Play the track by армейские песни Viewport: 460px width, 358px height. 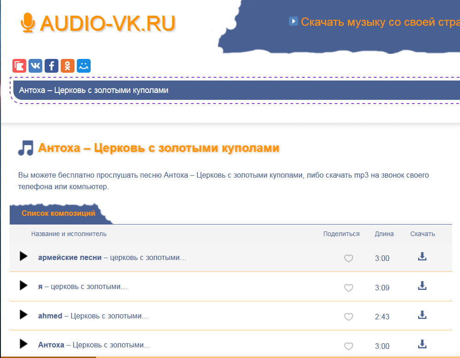point(23,257)
